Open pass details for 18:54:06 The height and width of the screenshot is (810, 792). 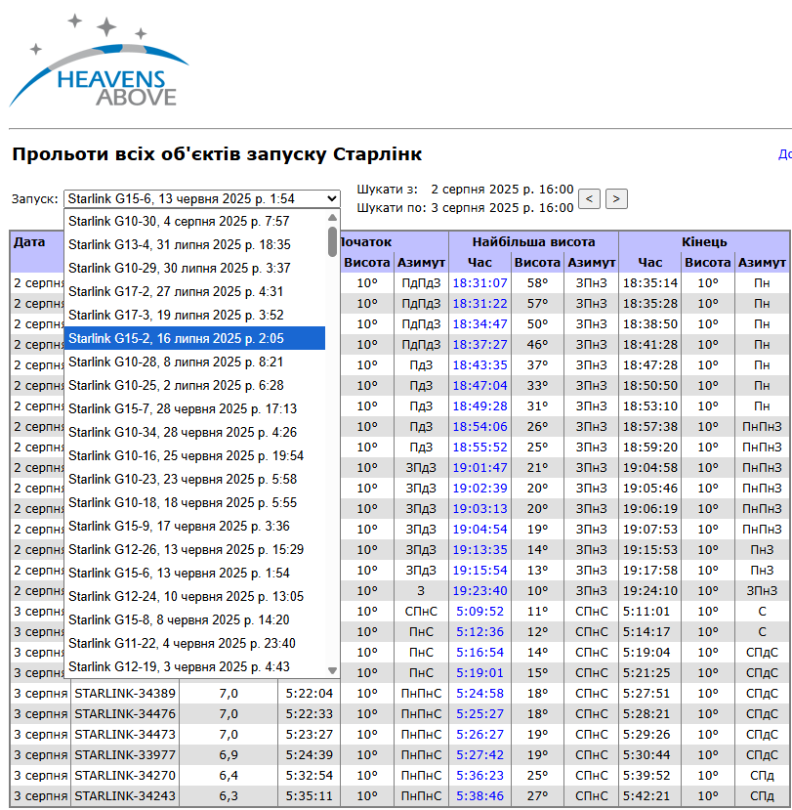[x=479, y=427]
